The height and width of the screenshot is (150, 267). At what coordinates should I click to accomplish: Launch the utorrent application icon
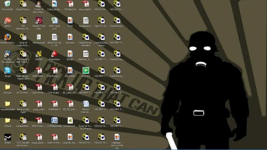coord(86,70)
